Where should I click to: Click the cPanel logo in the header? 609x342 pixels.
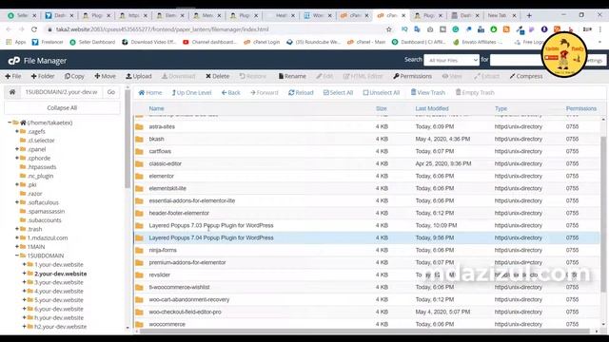coord(14,61)
